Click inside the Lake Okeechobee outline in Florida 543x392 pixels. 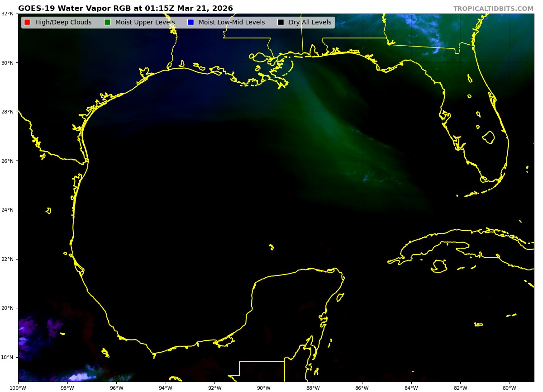coord(489,137)
